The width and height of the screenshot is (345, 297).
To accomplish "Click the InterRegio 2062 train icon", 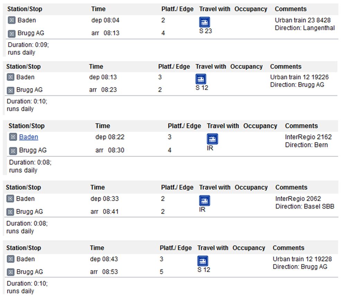I will pyautogui.click(x=205, y=201).
